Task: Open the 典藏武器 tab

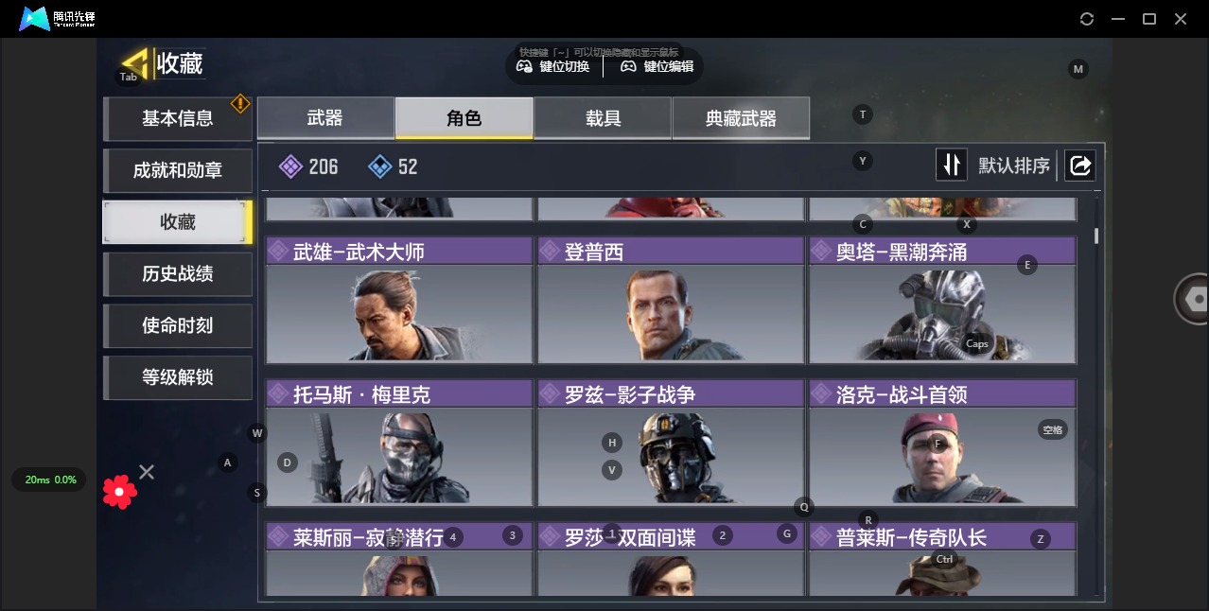Action: (x=741, y=118)
